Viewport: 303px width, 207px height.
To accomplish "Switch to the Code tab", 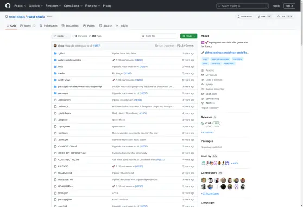I will tap(11, 25).
